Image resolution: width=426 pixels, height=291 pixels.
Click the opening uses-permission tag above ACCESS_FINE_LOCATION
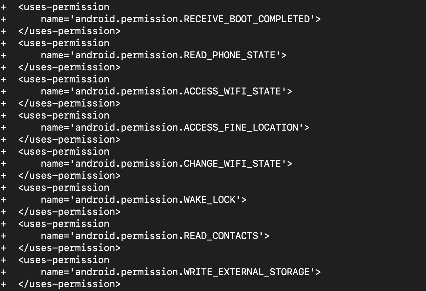click(64, 115)
